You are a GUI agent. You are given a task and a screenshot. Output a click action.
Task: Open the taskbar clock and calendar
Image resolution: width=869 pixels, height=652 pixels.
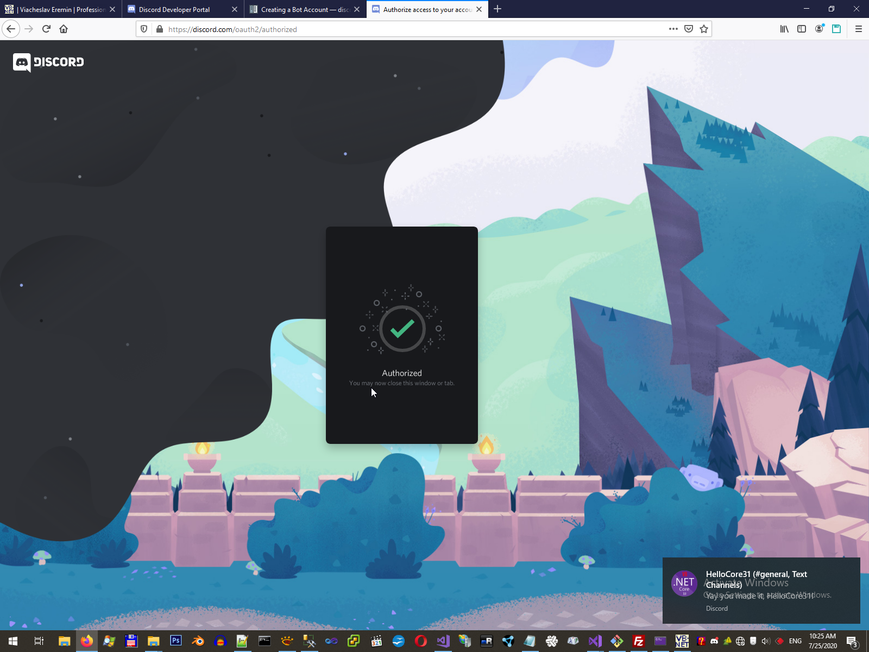(823, 641)
